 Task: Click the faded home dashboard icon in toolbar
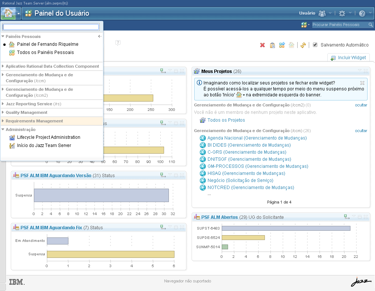pos(291,45)
